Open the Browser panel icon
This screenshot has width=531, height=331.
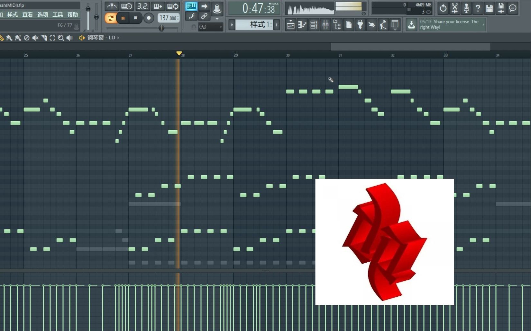(x=337, y=25)
